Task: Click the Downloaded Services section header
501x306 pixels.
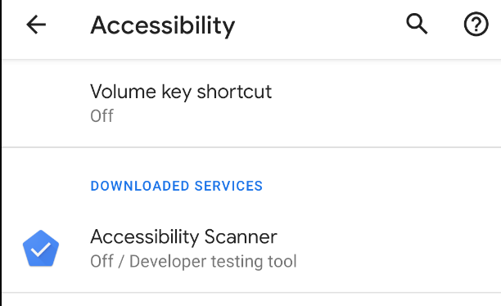Action: point(176,186)
